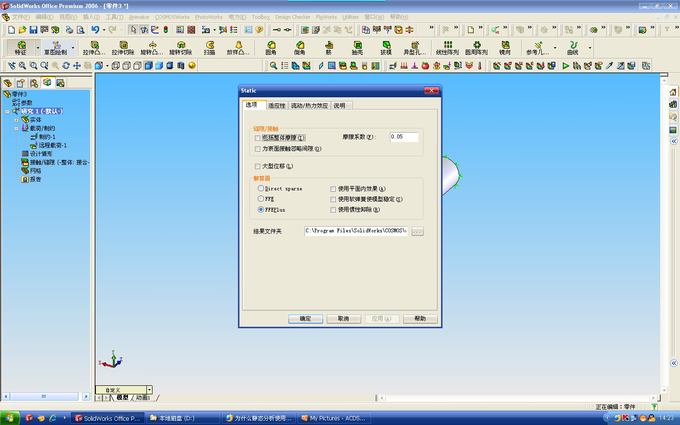Click the 结果文件夹 path field

pos(356,231)
